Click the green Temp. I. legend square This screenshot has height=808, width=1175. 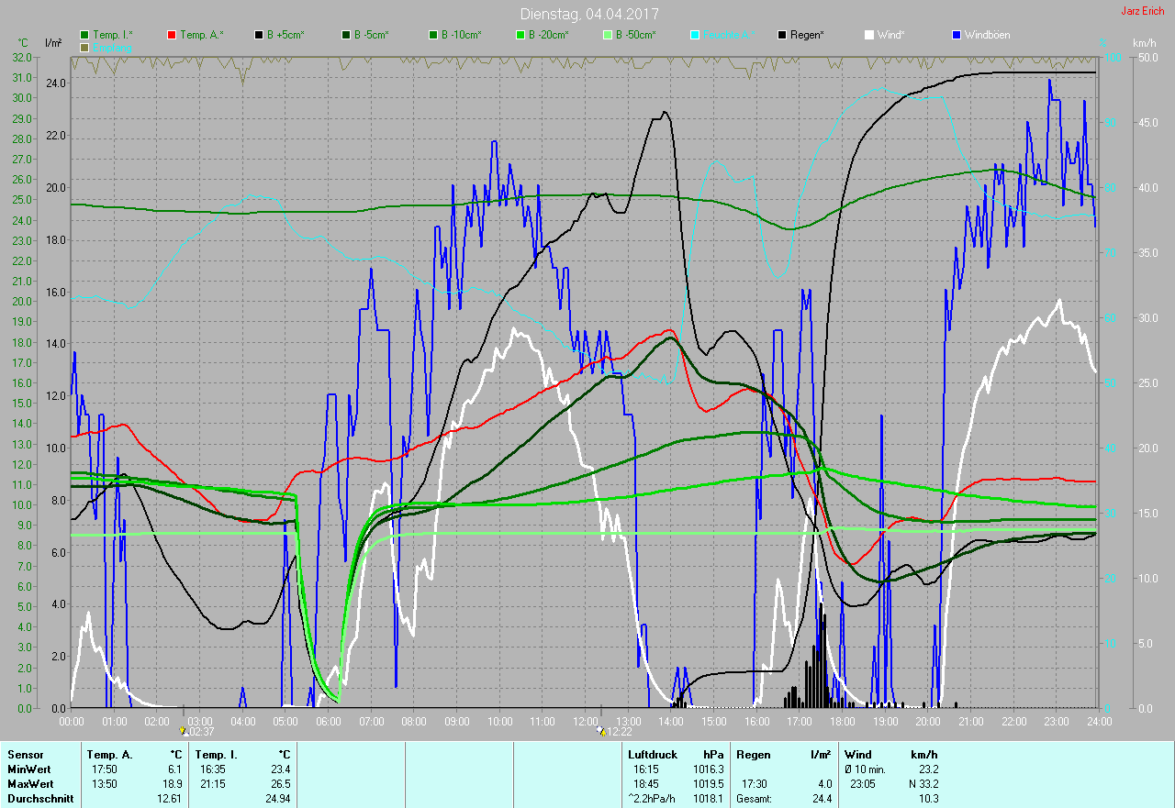[85, 35]
